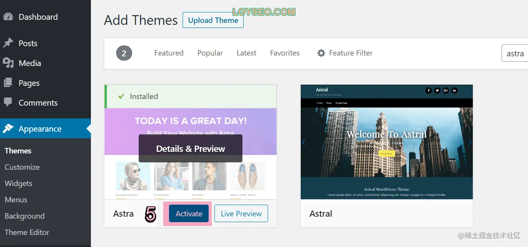The width and height of the screenshot is (528, 247).
Task: Click the Media icon in sidebar
Action: pyautogui.click(x=8, y=63)
